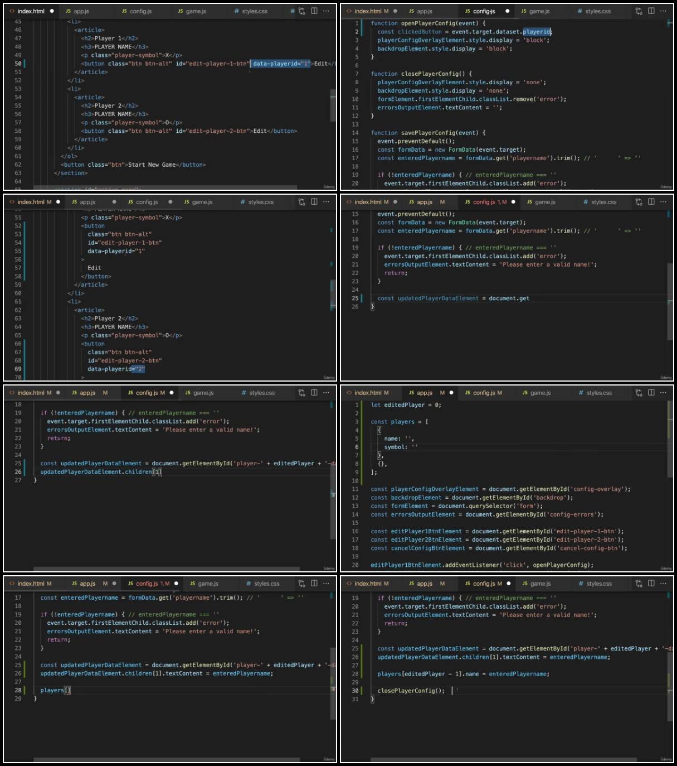Click unsaved dot on config.js M tab, closePlayerConfig(); line 30 pane

coord(508,584)
